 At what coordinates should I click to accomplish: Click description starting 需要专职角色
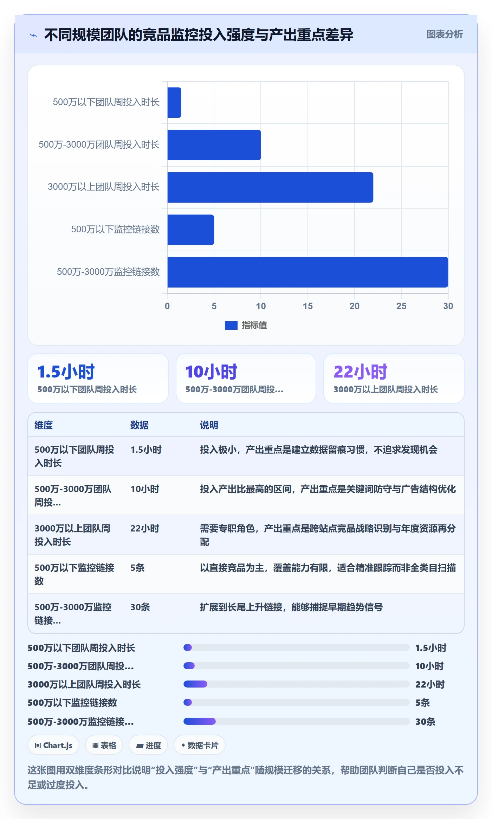pos(328,535)
